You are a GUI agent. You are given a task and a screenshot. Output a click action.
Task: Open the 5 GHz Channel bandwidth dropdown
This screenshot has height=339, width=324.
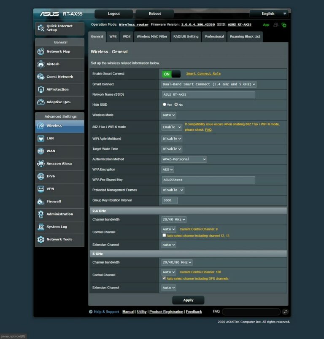click(177, 262)
